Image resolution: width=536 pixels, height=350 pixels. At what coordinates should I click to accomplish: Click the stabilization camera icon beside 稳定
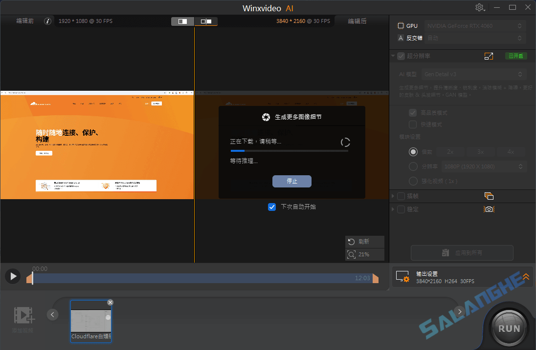(x=489, y=209)
